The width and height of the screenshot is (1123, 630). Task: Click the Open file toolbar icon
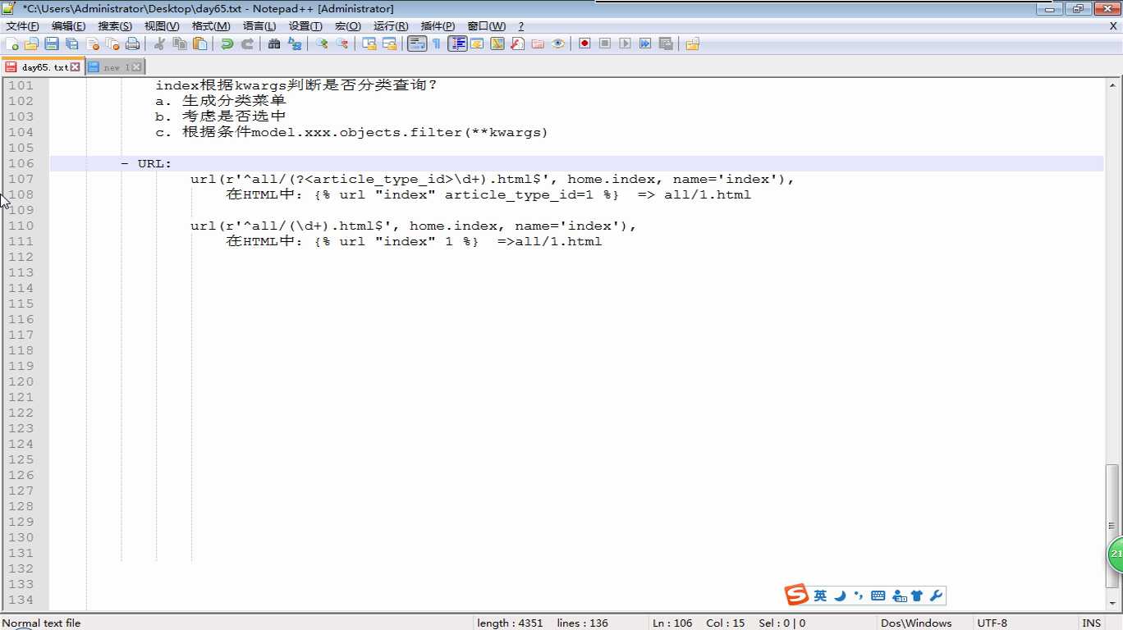pos(32,43)
